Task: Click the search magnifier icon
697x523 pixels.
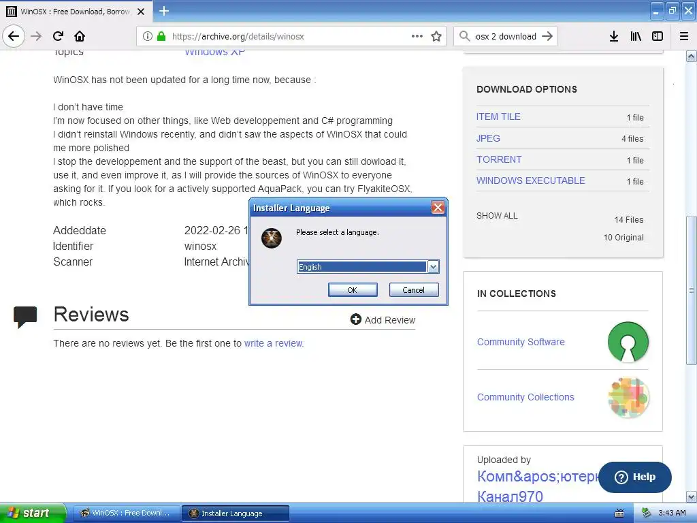Action: pos(464,36)
